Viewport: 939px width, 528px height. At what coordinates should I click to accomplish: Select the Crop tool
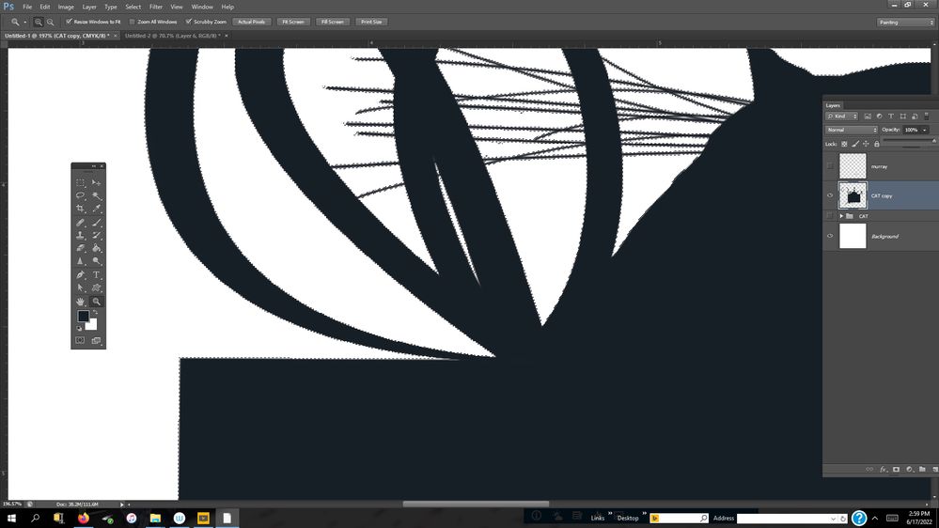tap(80, 209)
